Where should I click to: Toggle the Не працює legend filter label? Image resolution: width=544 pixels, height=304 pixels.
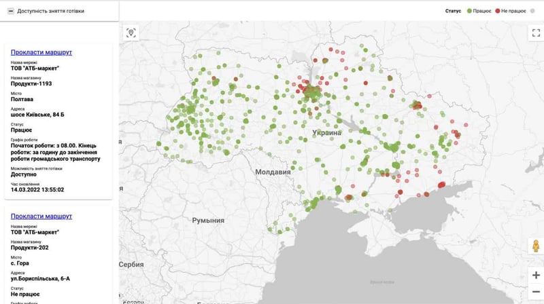[x=513, y=11]
